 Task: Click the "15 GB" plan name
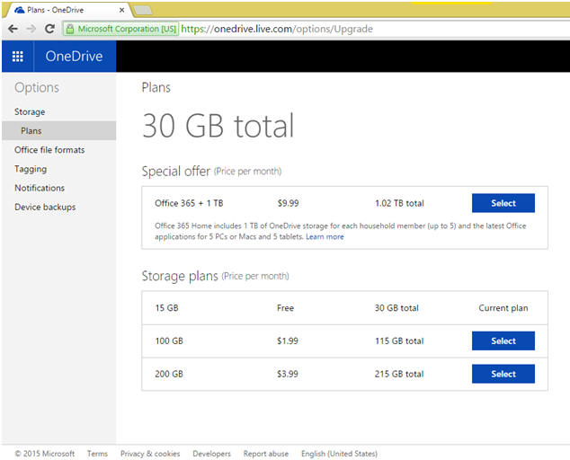166,308
